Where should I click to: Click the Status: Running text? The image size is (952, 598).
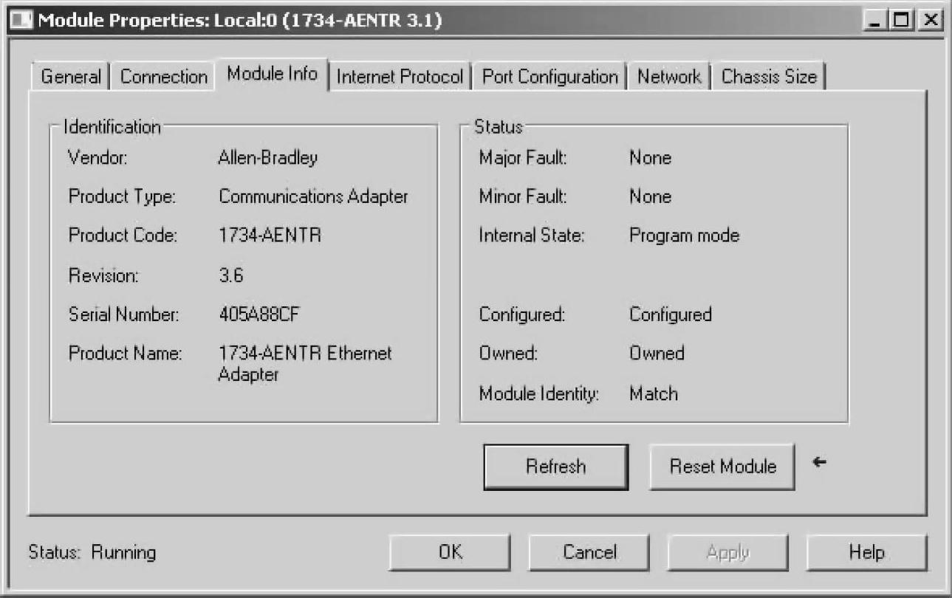click(92, 552)
